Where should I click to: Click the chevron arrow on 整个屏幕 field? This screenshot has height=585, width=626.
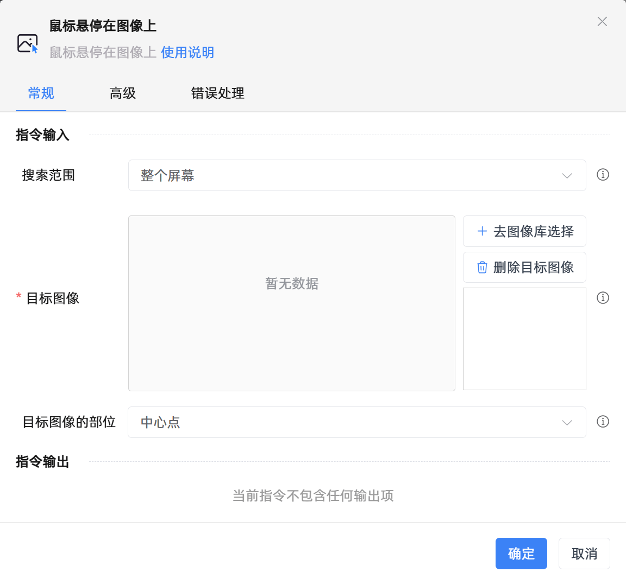(x=567, y=175)
